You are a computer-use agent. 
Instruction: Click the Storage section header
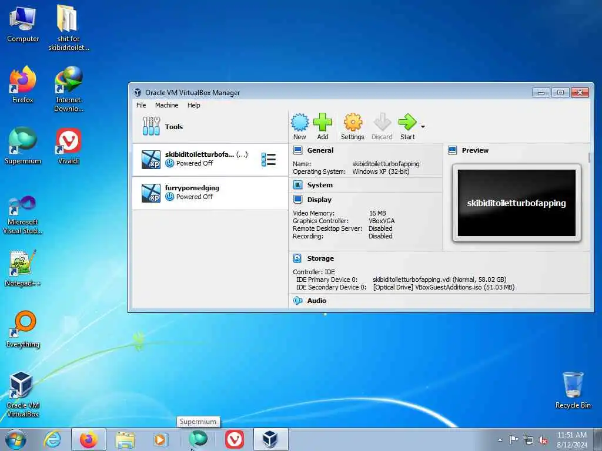click(320, 258)
